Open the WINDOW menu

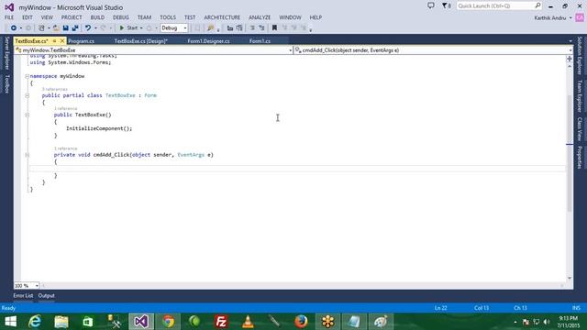pyautogui.click(x=290, y=17)
